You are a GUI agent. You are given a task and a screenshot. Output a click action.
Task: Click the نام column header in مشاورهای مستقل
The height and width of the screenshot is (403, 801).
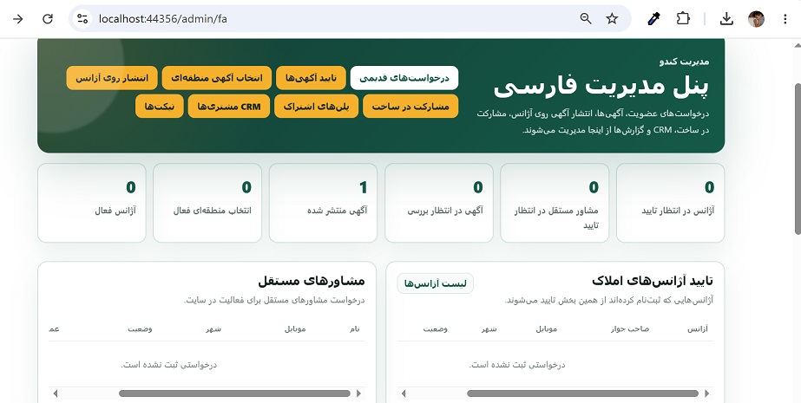click(x=355, y=329)
